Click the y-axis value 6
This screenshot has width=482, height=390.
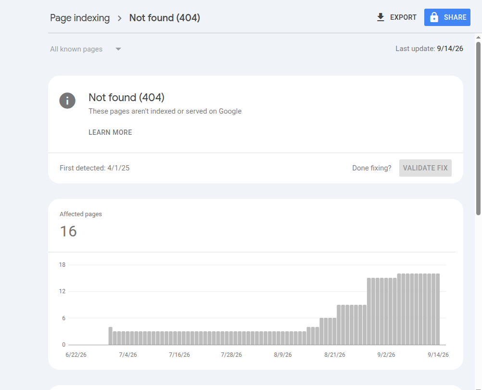tap(63, 318)
